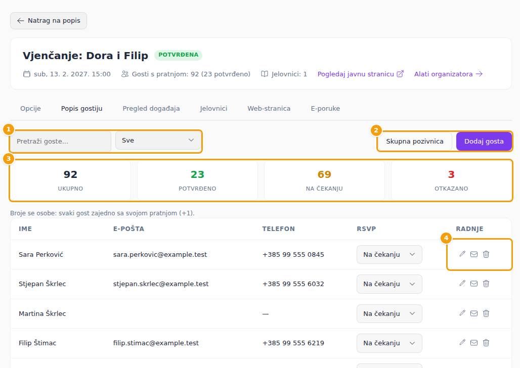
Task: Open the Pregled događaja tab
Action: pyautogui.click(x=151, y=108)
